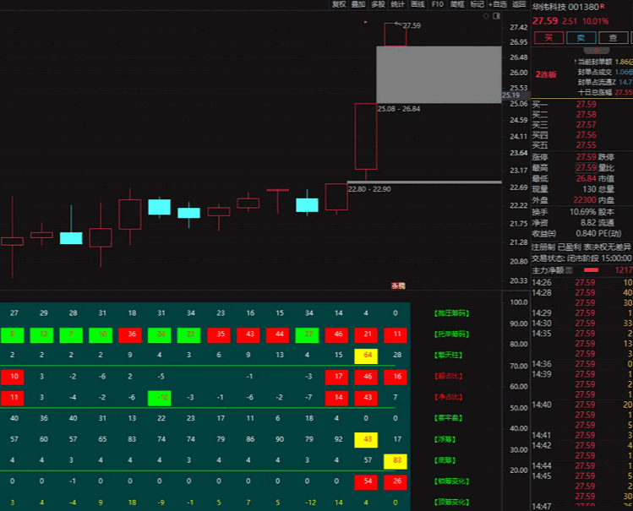The image size is (633, 511).
Task: Click the blue 卖 sell button
Action: tap(581, 38)
